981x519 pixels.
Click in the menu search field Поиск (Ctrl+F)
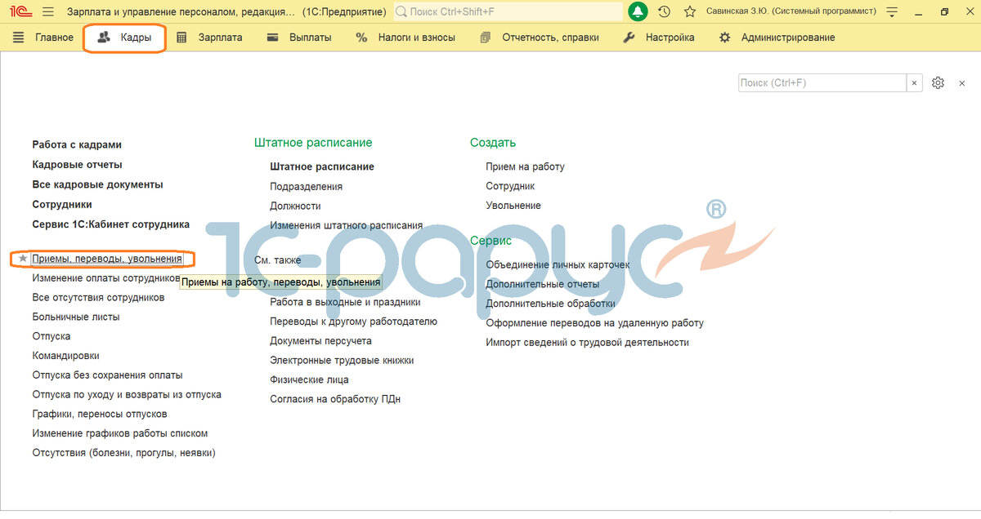tap(822, 82)
